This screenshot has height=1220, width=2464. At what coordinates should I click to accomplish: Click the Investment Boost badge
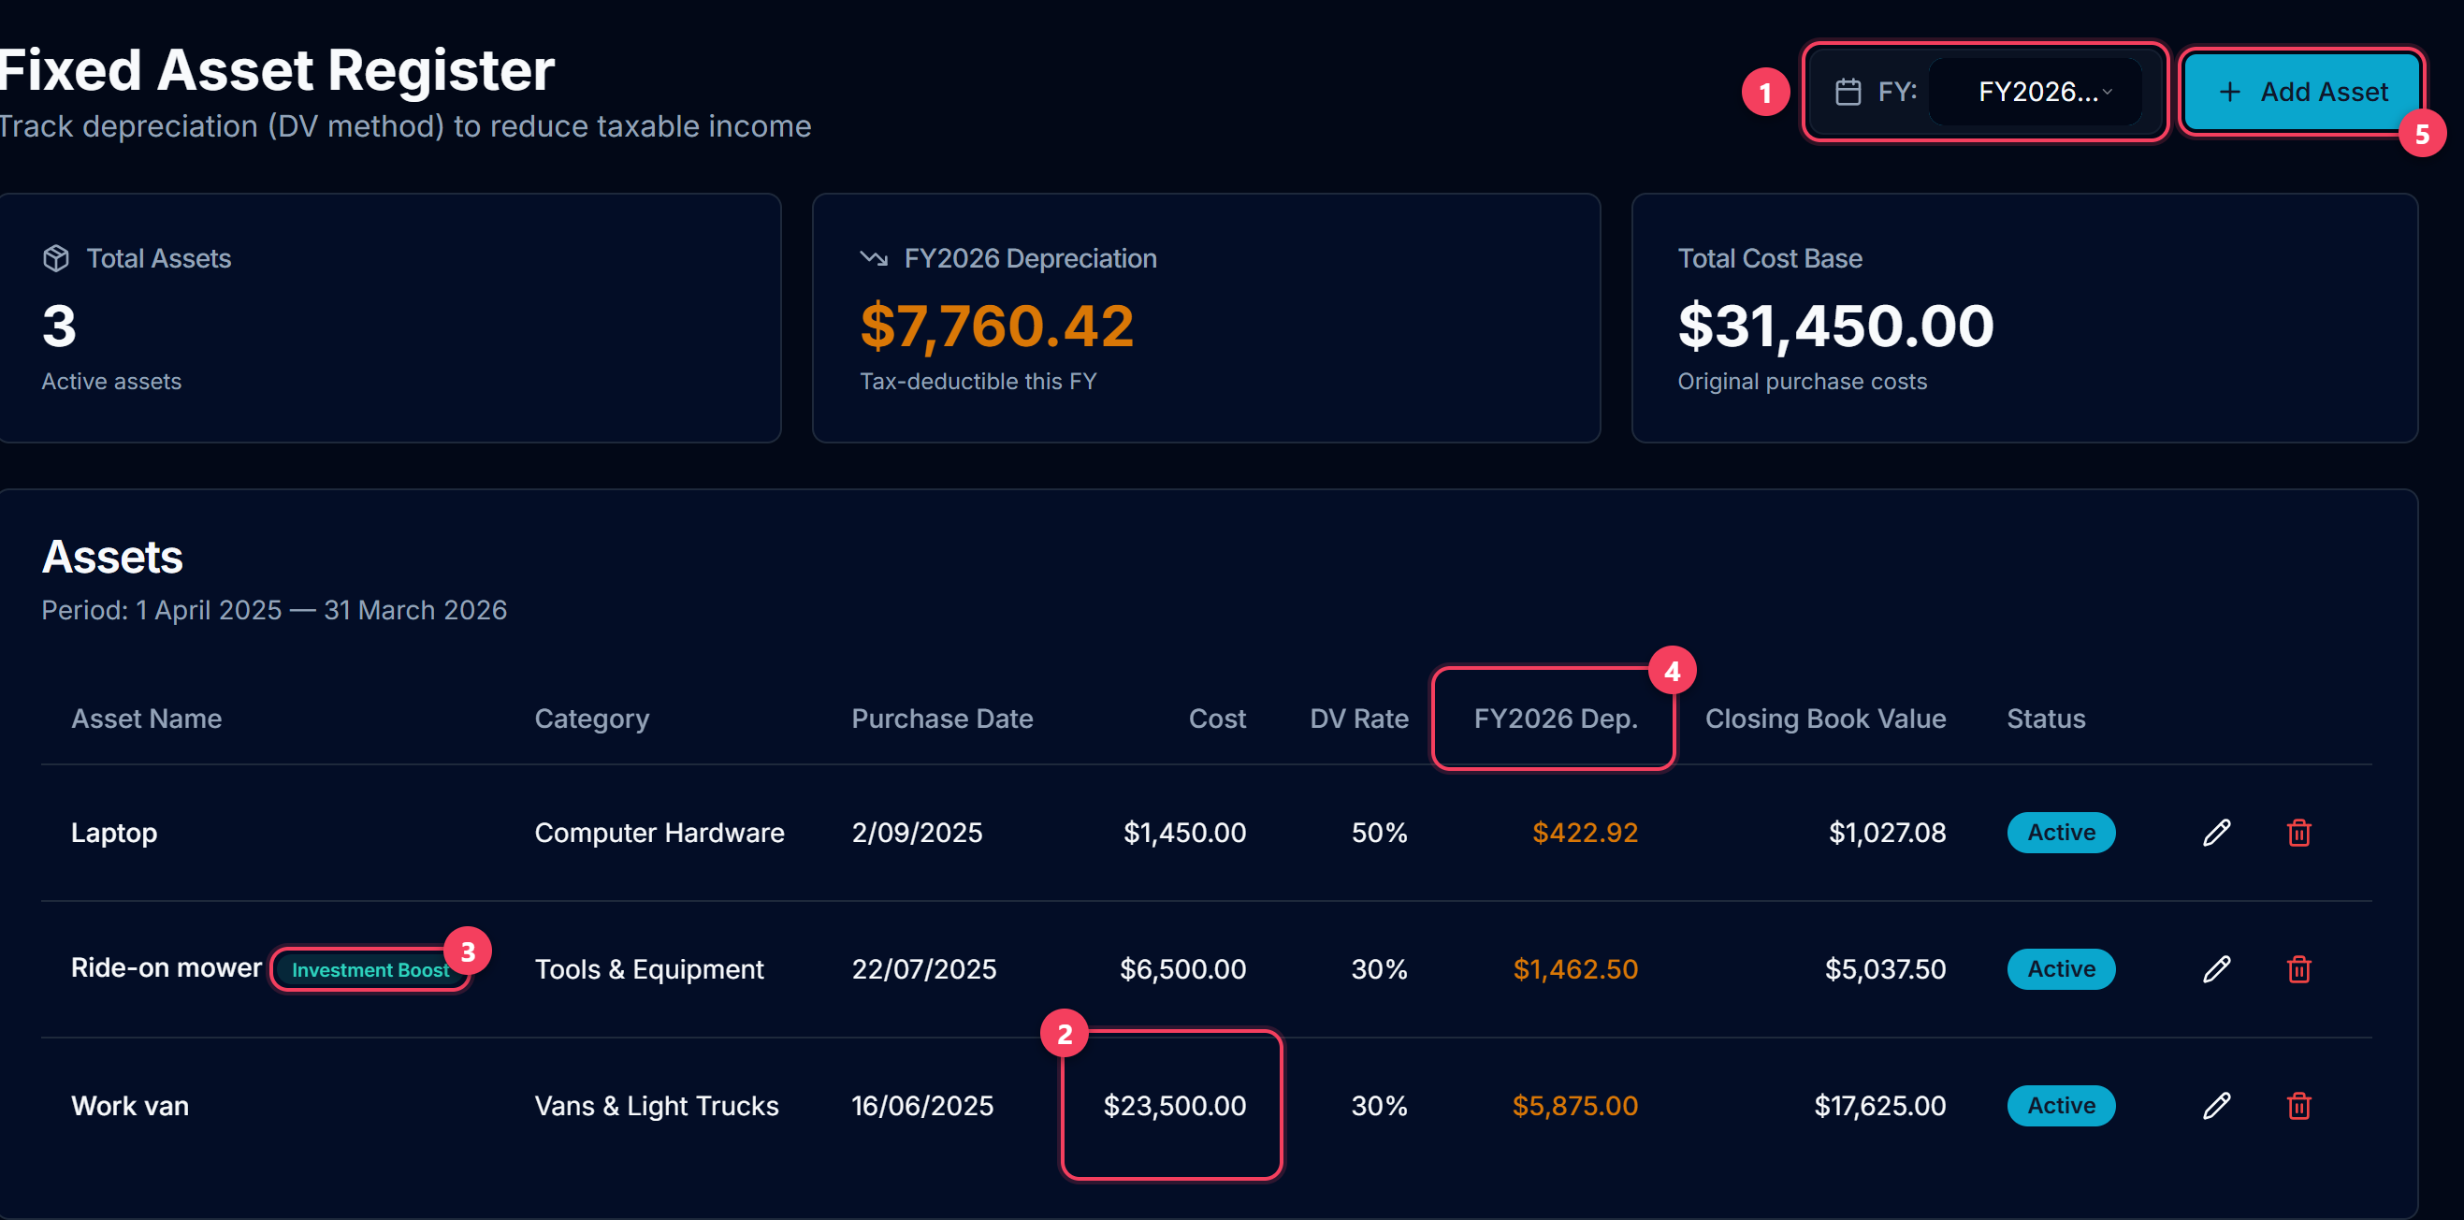(370, 969)
